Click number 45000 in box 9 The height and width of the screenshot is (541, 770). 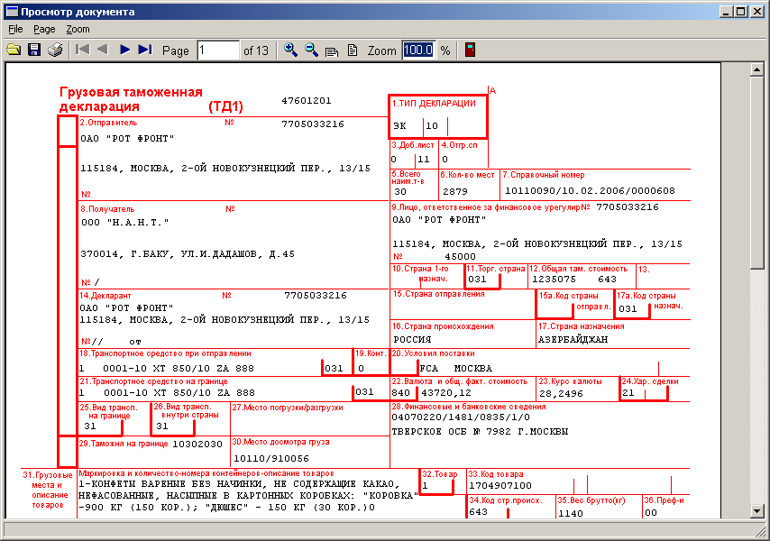click(460, 257)
